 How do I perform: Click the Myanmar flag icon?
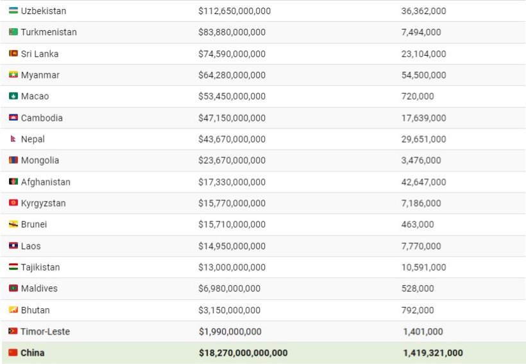pyautogui.click(x=13, y=75)
